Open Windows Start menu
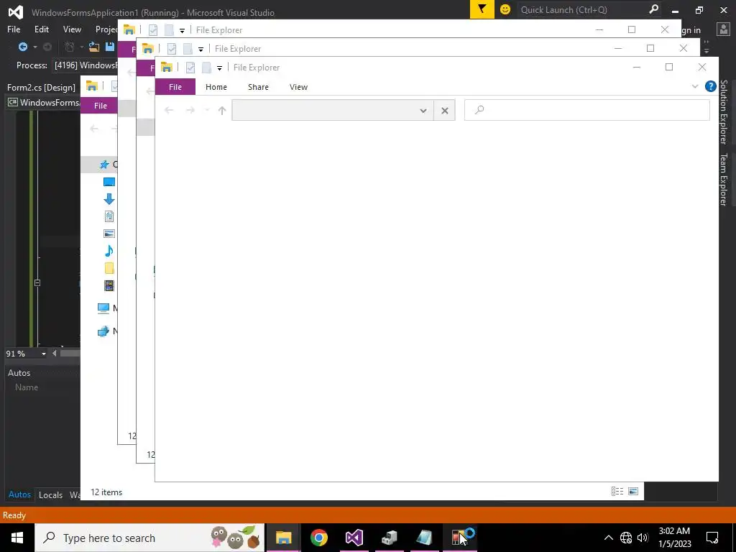The width and height of the screenshot is (736, 552). (17, 538)
